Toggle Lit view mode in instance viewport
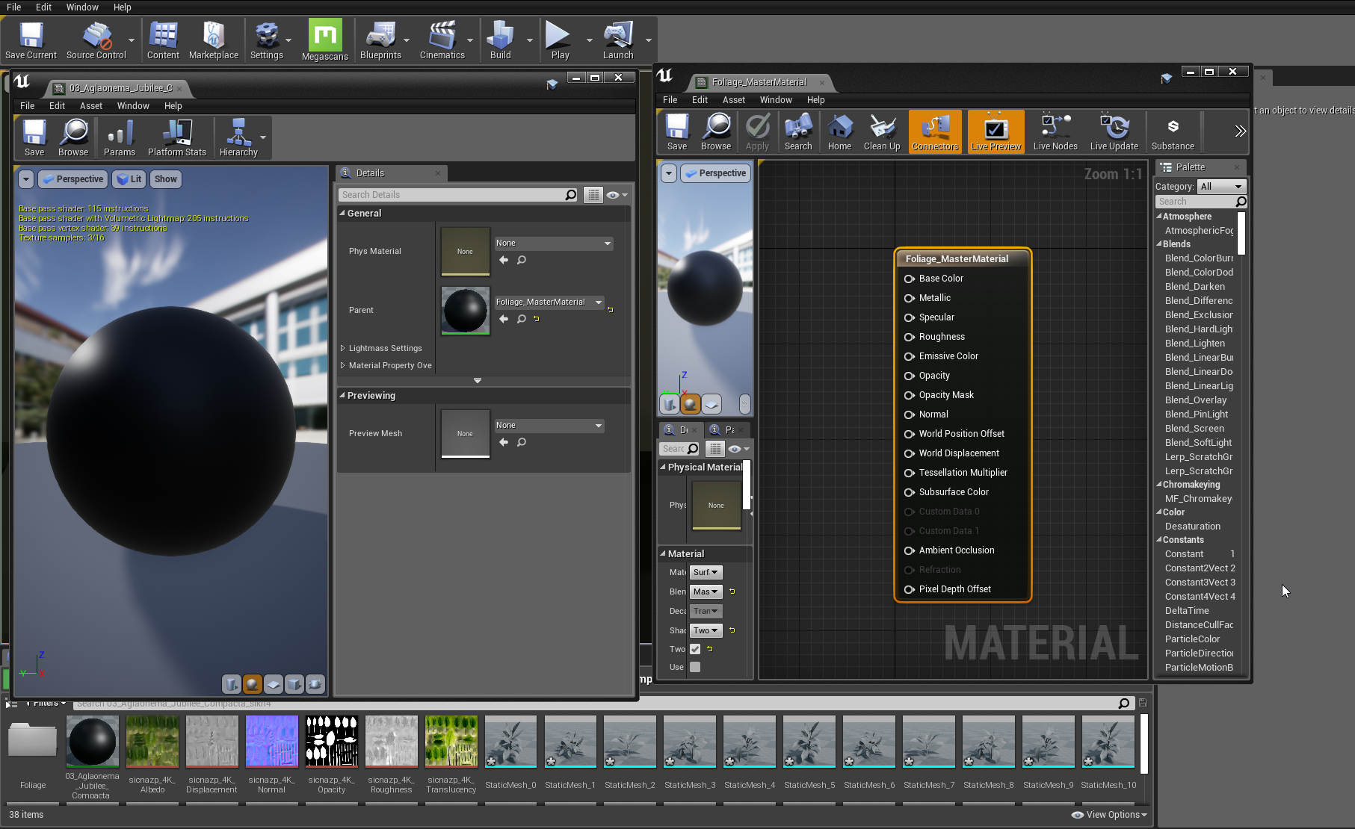Screen dimensions: 1355x829 pos(129,179)
